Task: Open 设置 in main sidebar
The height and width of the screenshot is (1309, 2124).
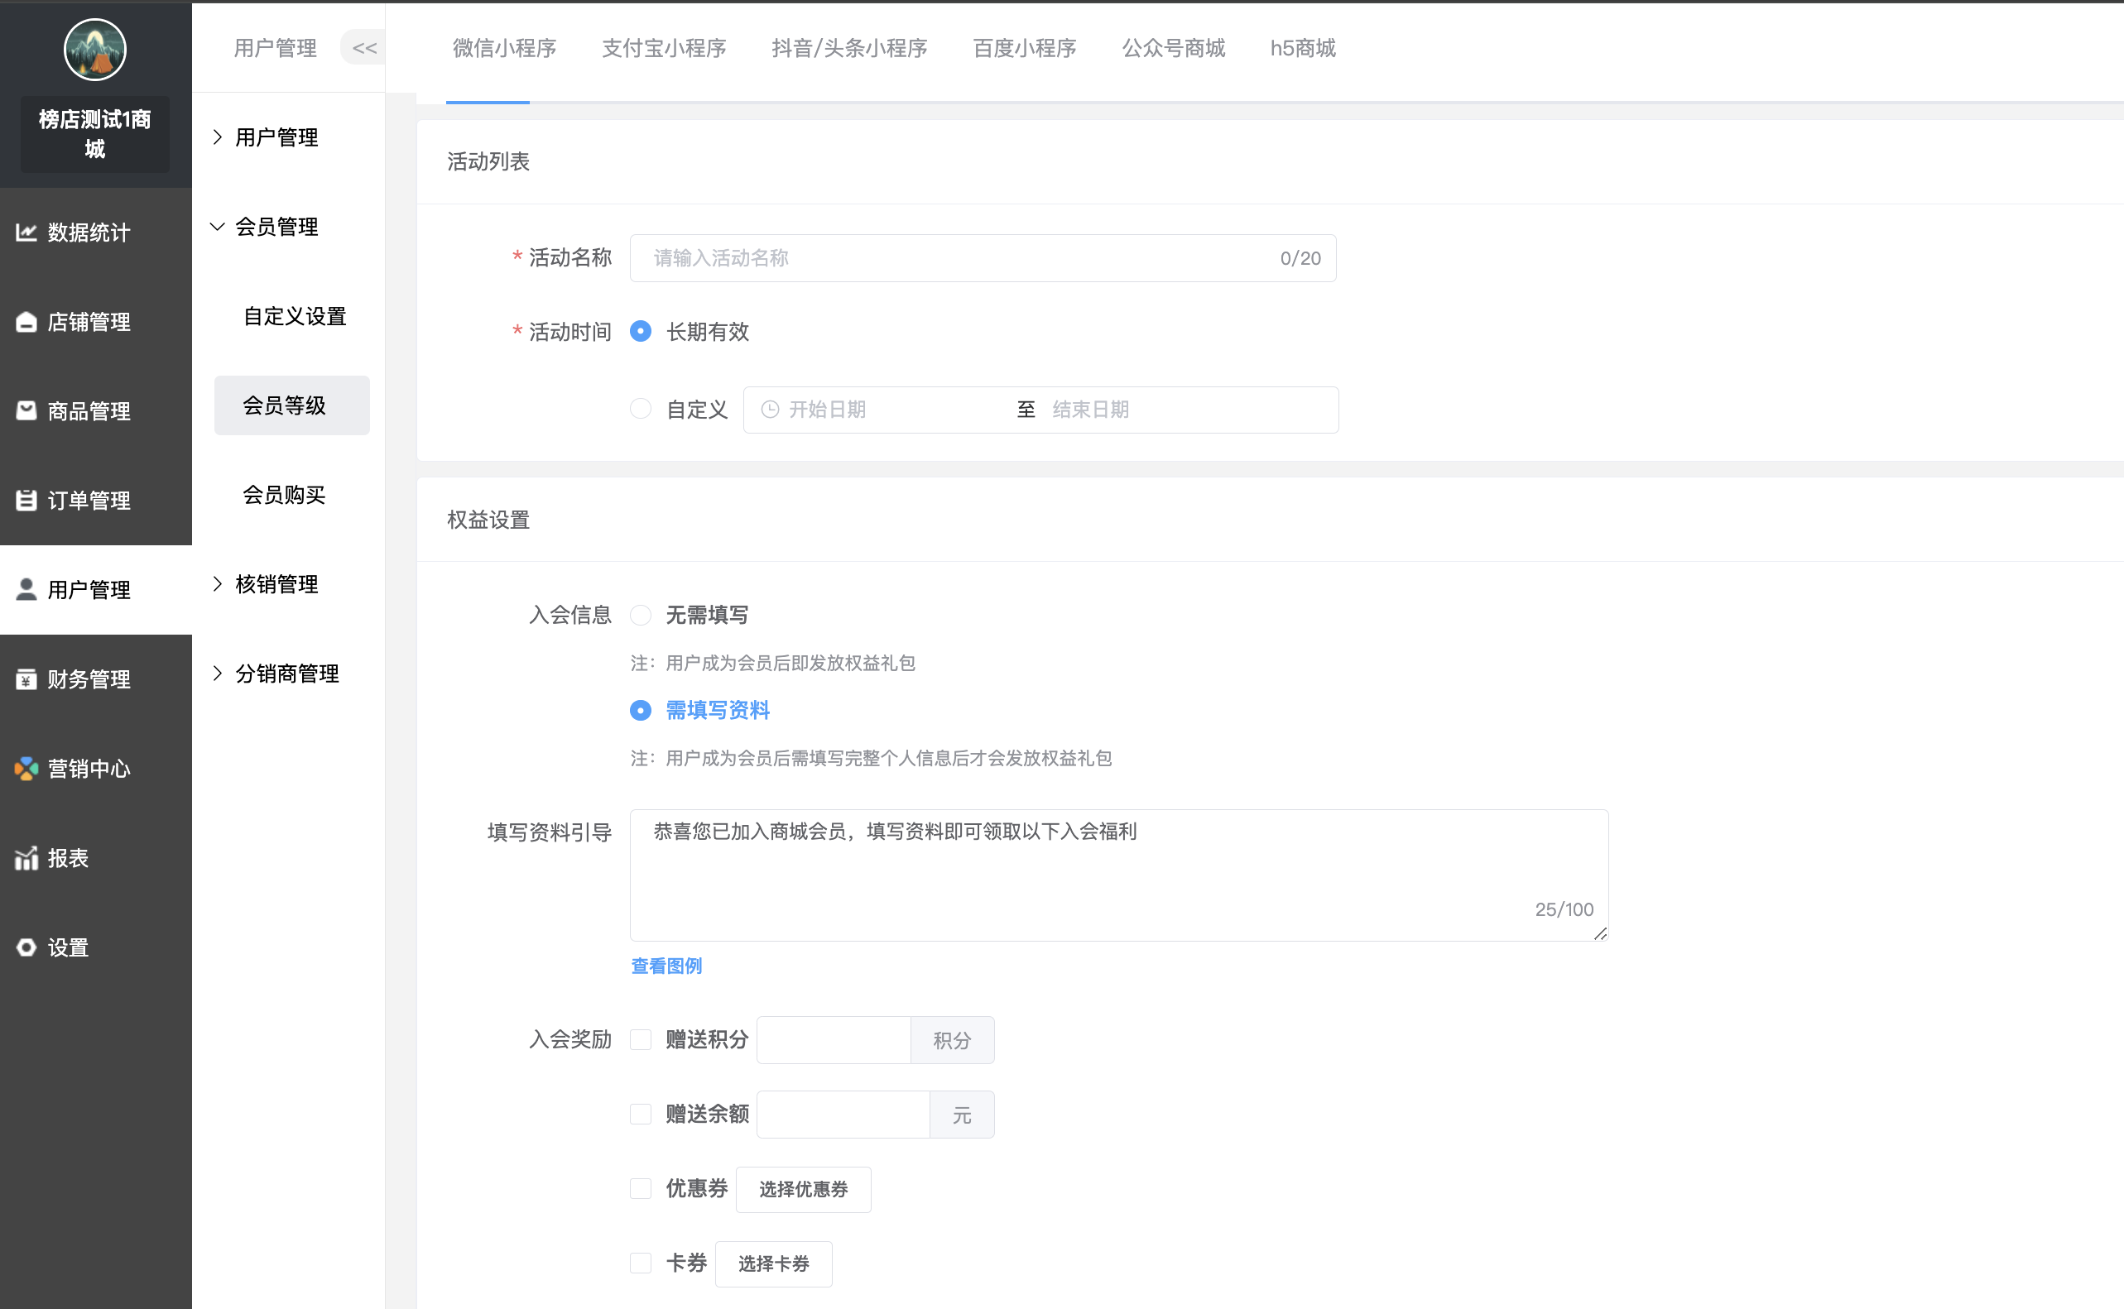Action: click(x=95, y=947)
